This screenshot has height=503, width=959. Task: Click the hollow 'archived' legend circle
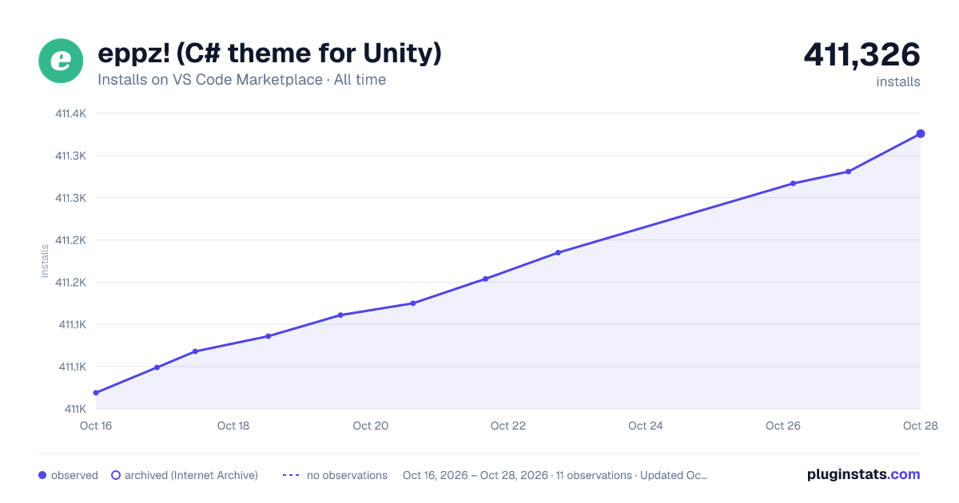coord(115,475)
